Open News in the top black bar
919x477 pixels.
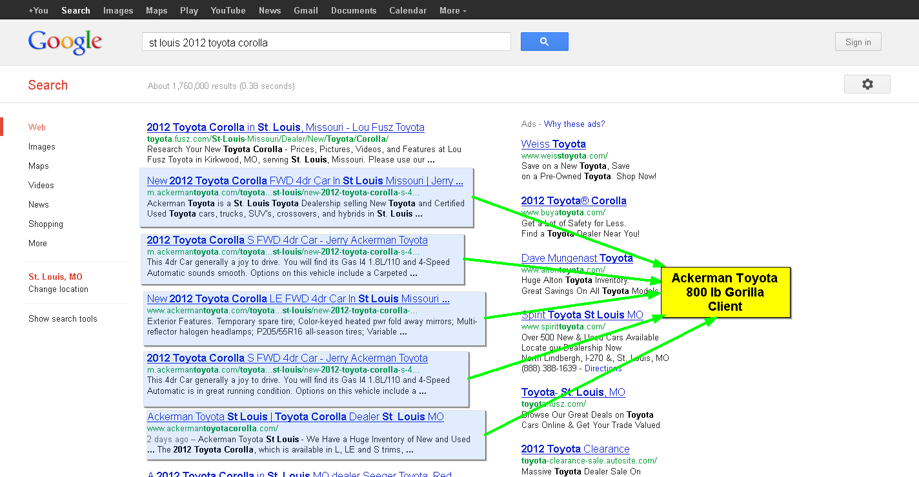(270, 10)
